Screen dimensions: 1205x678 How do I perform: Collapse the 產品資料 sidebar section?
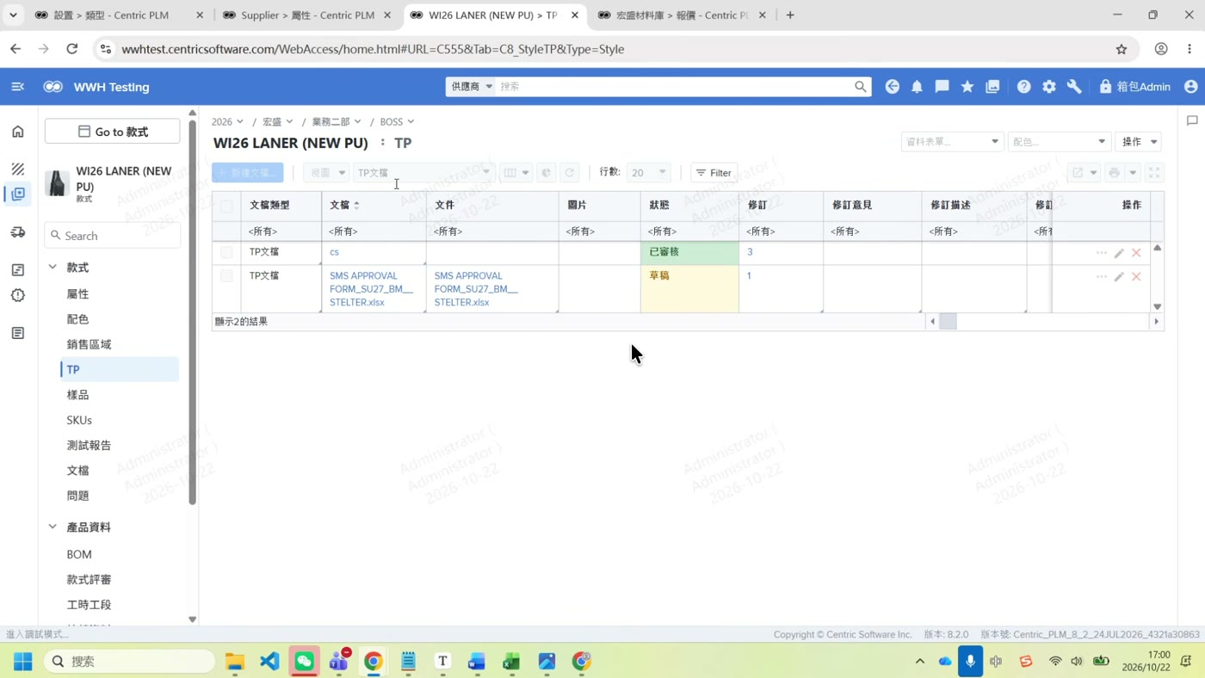(53, 527)
